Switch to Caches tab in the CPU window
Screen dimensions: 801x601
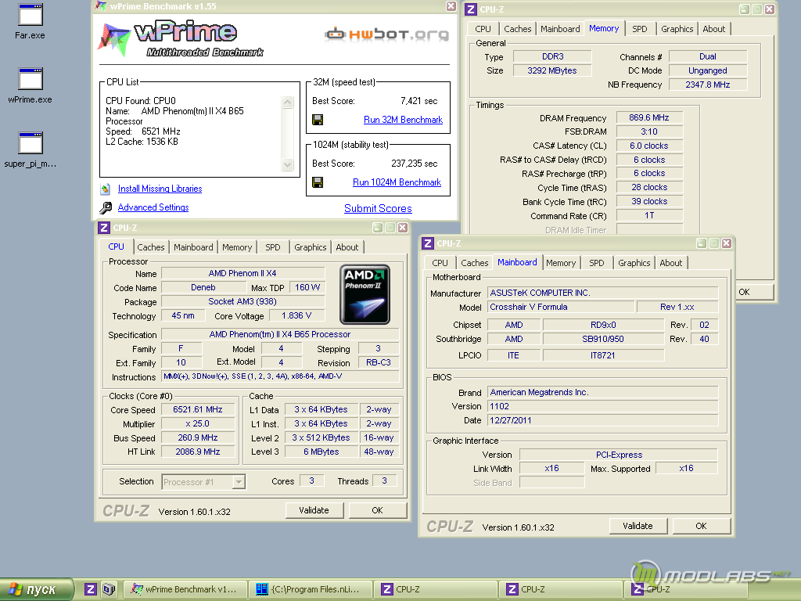click(x=151, y=247)
